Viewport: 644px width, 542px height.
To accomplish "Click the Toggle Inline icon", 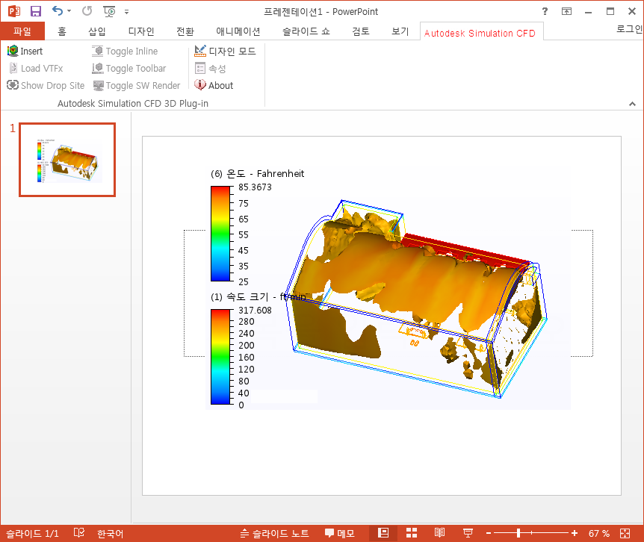I will (98, 51).
